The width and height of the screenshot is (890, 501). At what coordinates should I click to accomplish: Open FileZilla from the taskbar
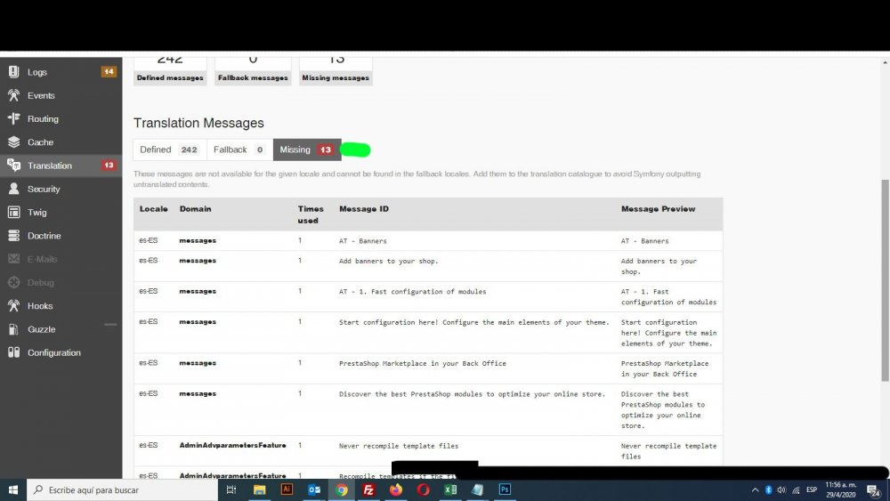pyautogui.click(x=368, y=489)
